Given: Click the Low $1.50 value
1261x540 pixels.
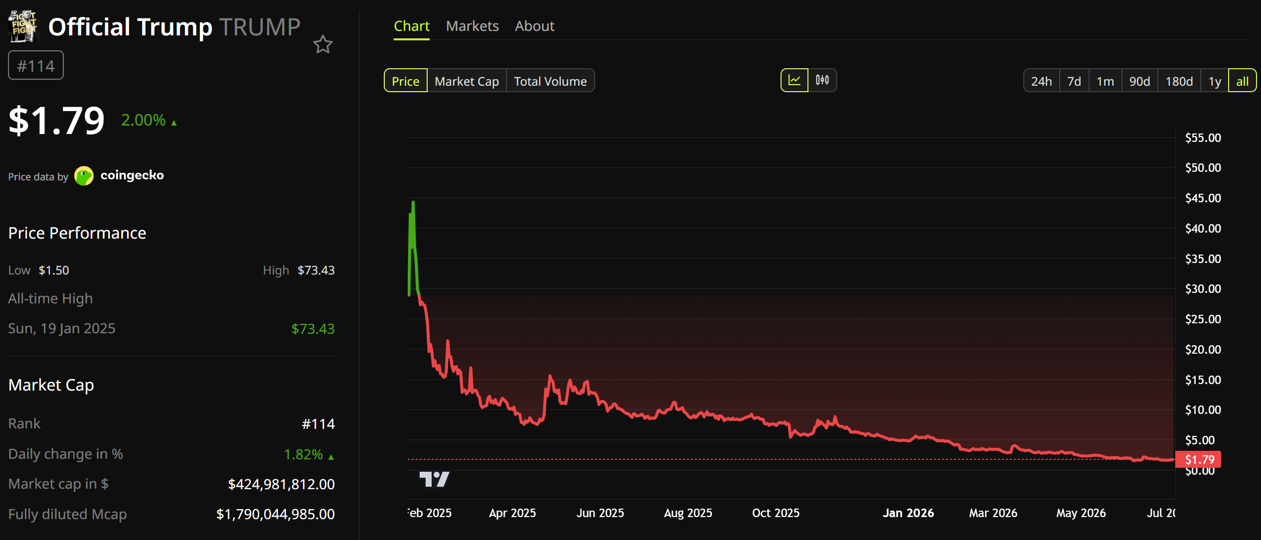Looking at the screenshot, I should [54, 270].
